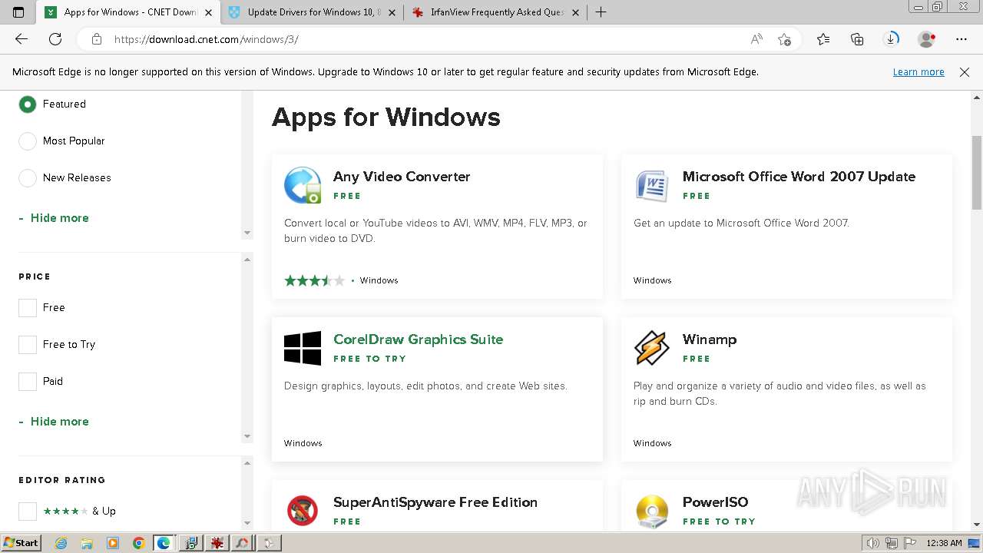The image size is (983, 553).
Task: Open a new browser tab
Action: (601, 12)
